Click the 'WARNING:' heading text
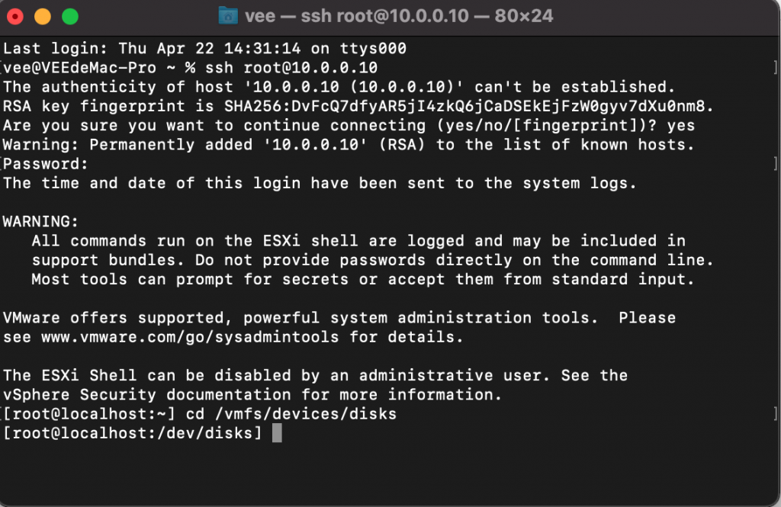Viewport: 781px width, 507px height. pyautogui.click(x=41, y=222)
